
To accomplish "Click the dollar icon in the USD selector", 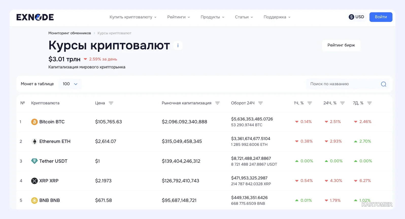I will click(x=351, y=17).
